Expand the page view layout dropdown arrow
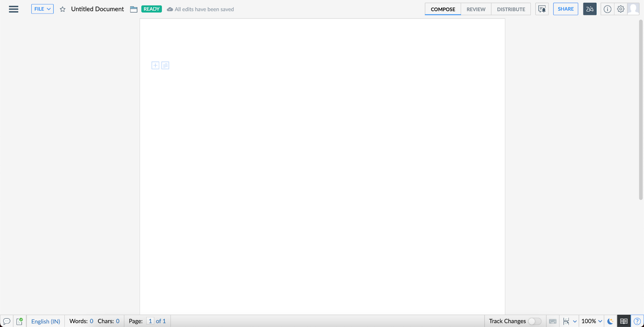This screenshot has height=327, width=644. tap(575, 321)
